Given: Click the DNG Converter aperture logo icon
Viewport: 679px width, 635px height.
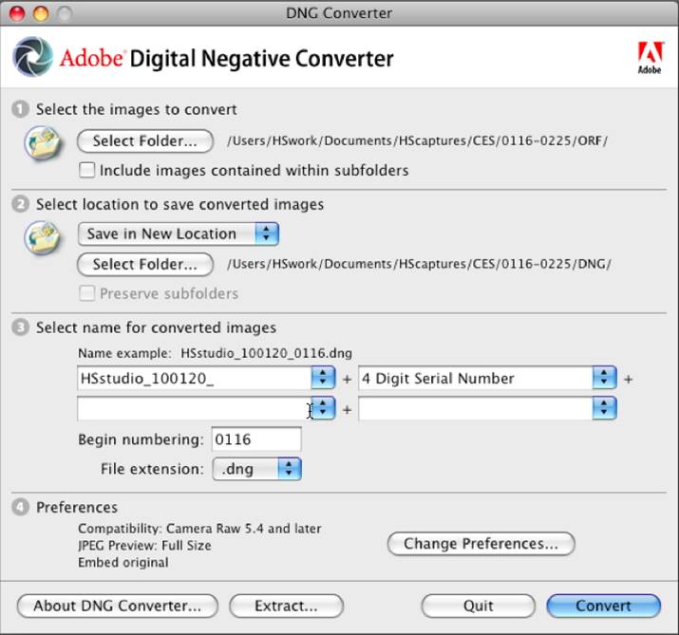Looking at the screenshot, I should point(32,57).
